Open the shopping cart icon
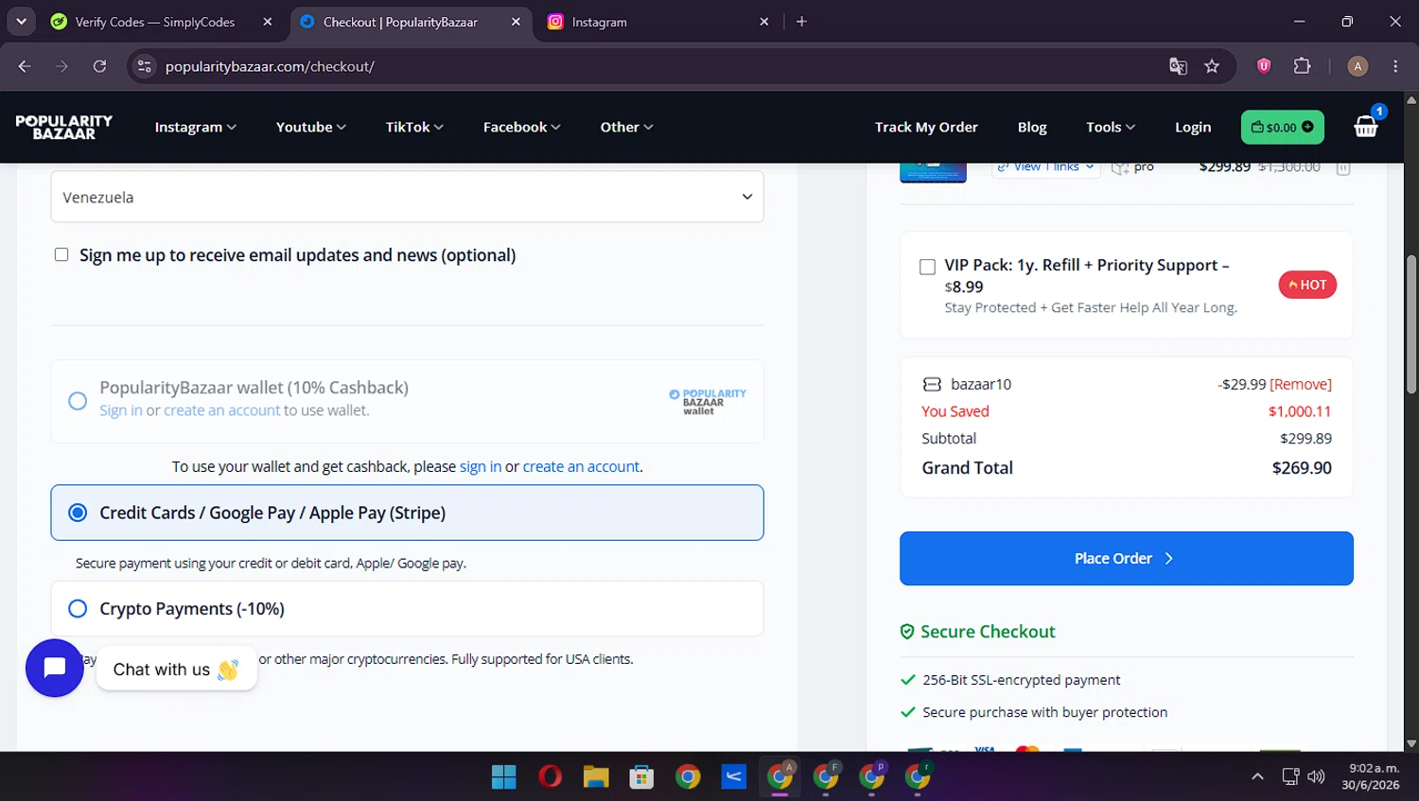 [x=1367, y=125]
